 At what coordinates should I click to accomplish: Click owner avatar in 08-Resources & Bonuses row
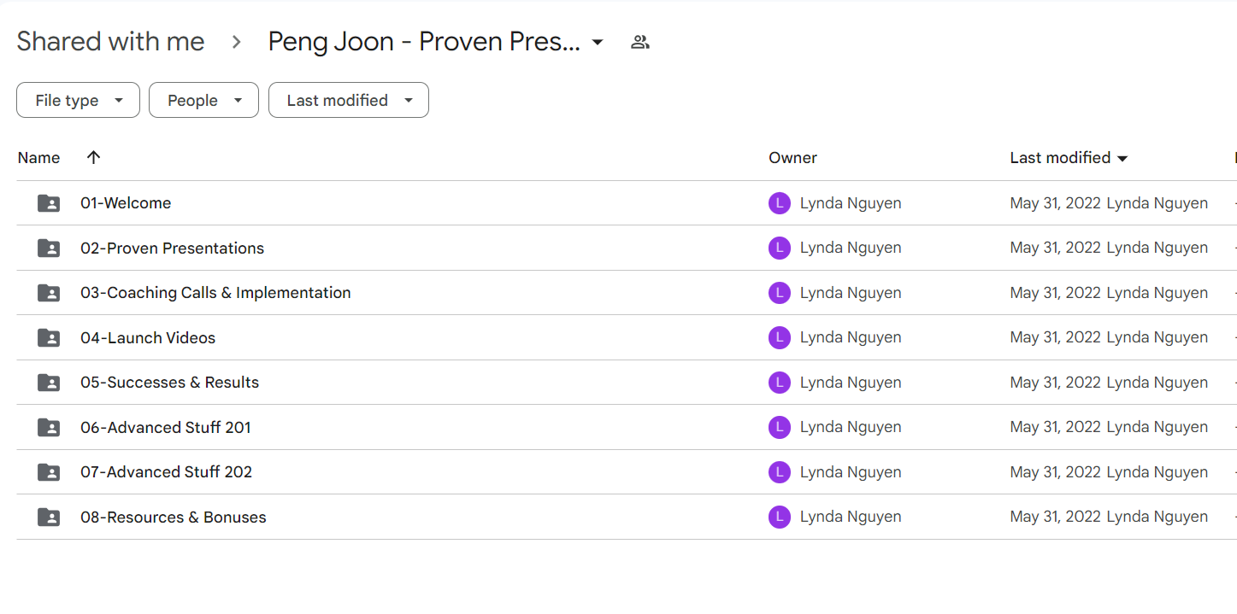[780, 517]
